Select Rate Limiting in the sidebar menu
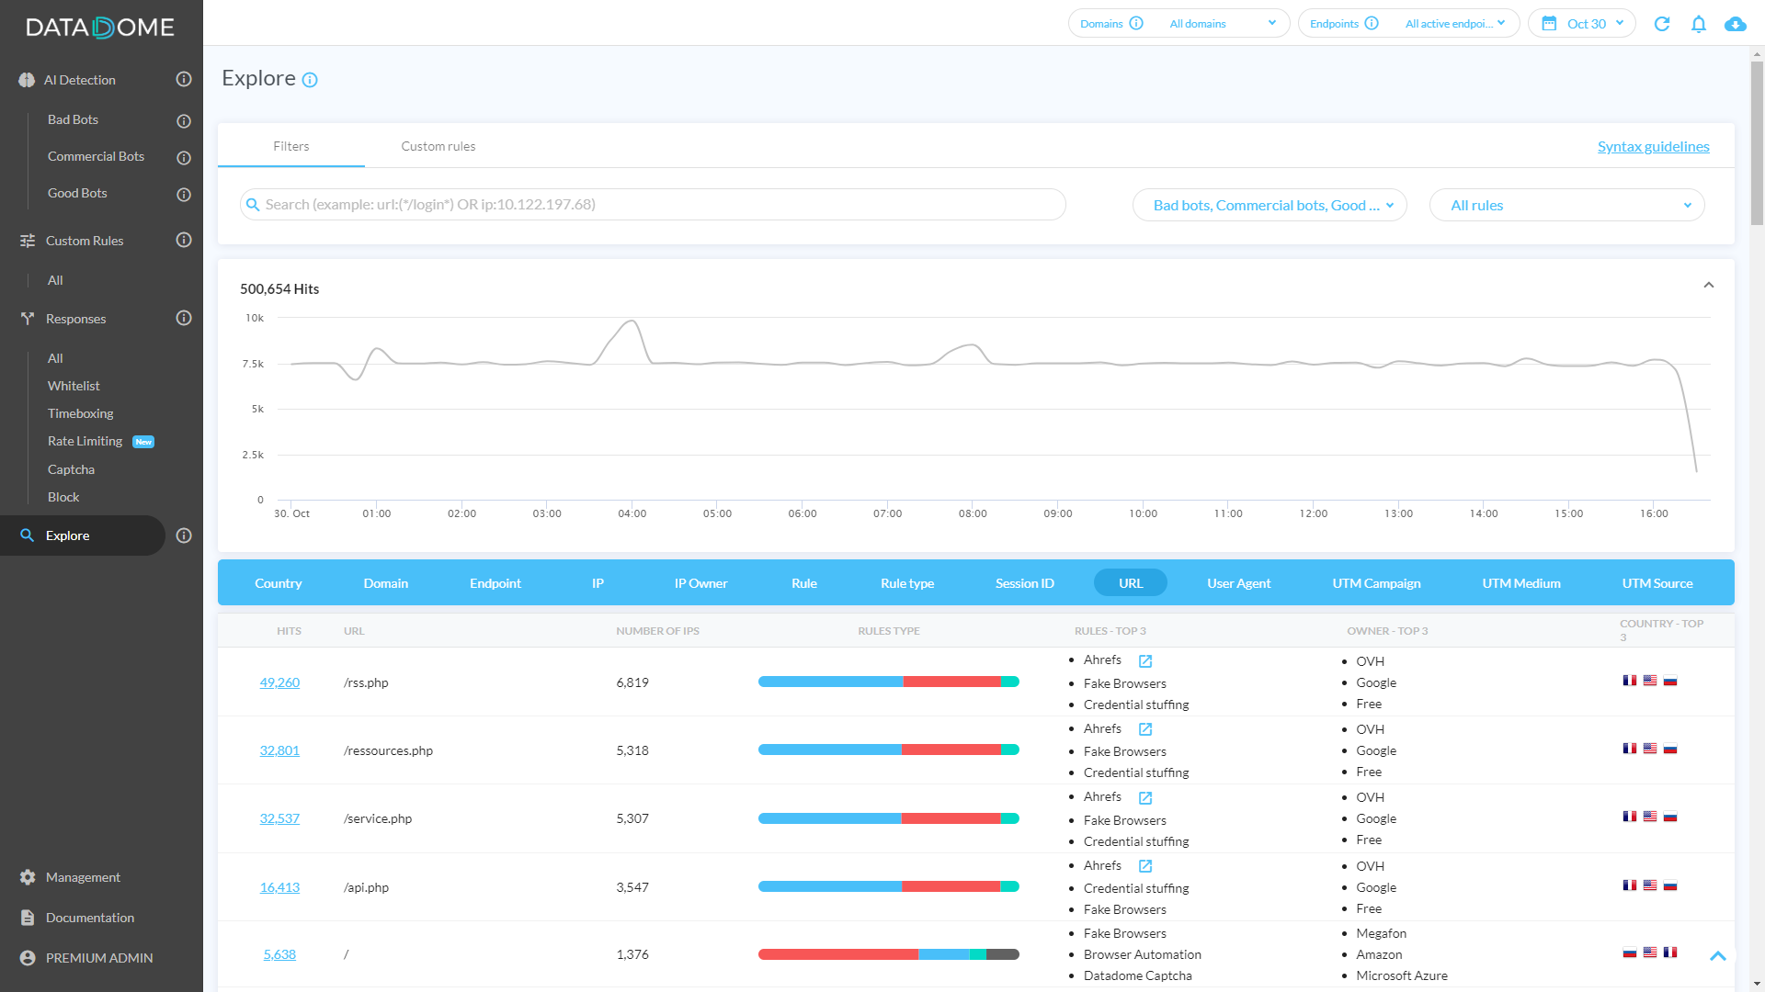This screenshot has height=992, width=1765. click(x=85, y=441)
